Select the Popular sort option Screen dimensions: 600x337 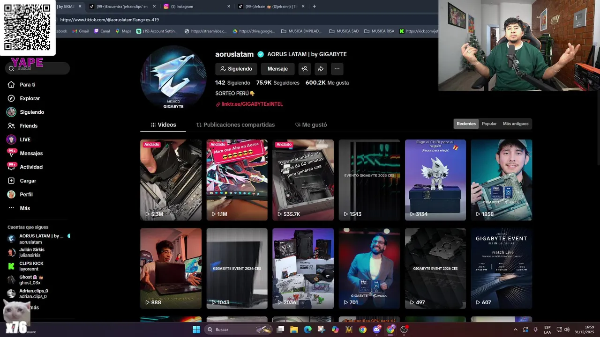489,124
